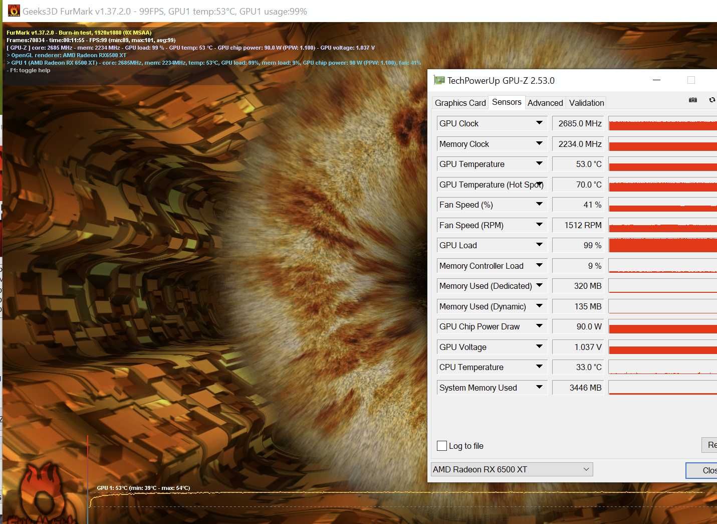
Task: Open the Advanced tab
Action: [x=545, y=103]
